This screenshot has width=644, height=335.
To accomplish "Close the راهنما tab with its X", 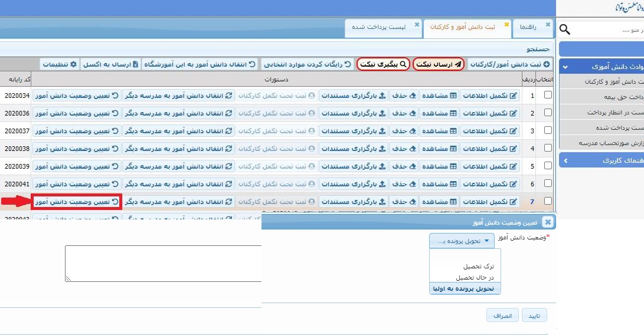I will tap(548, 24).
